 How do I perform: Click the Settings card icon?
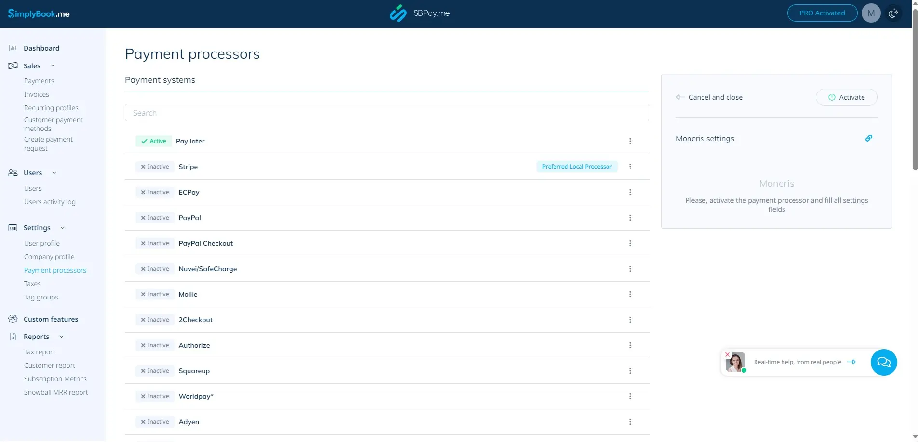click(x=13, y=228)
